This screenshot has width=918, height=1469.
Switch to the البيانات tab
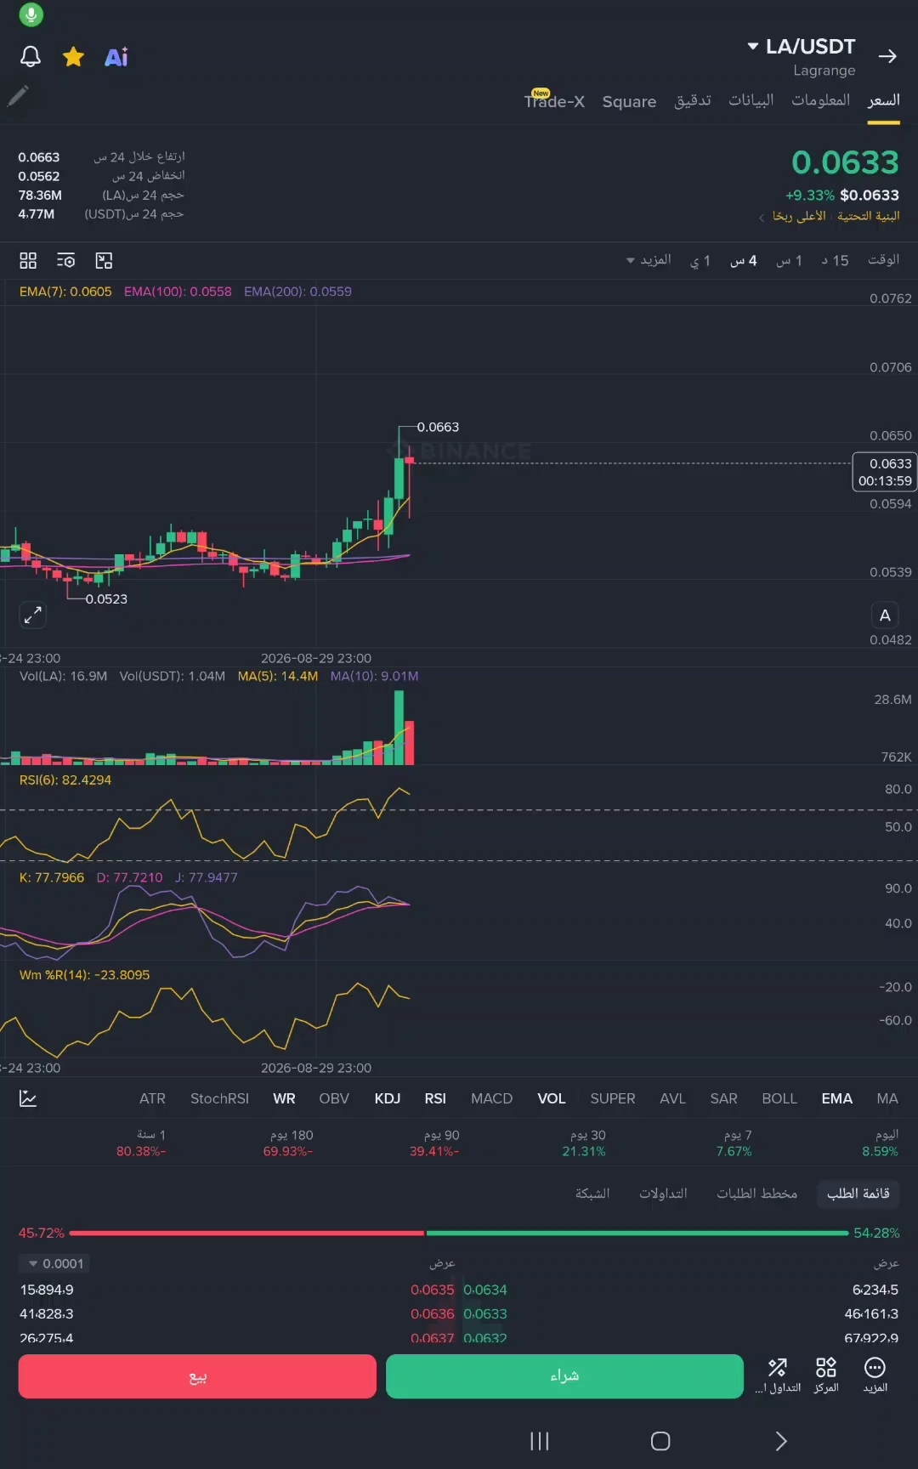click(x=751, y=100)
